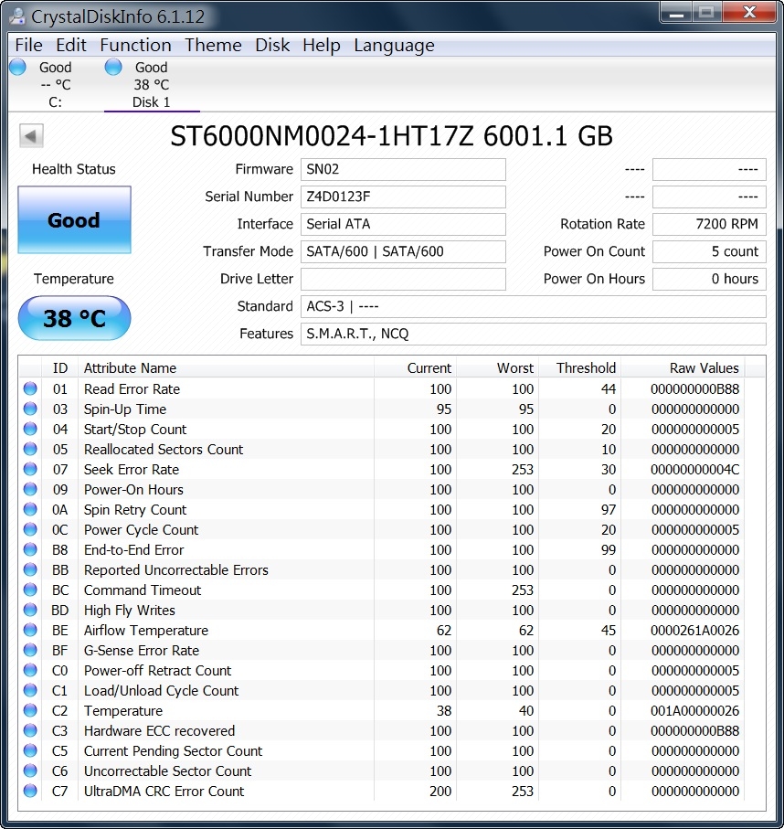
Task: Click raw value 00000000004C
Action: coord(694,470)
